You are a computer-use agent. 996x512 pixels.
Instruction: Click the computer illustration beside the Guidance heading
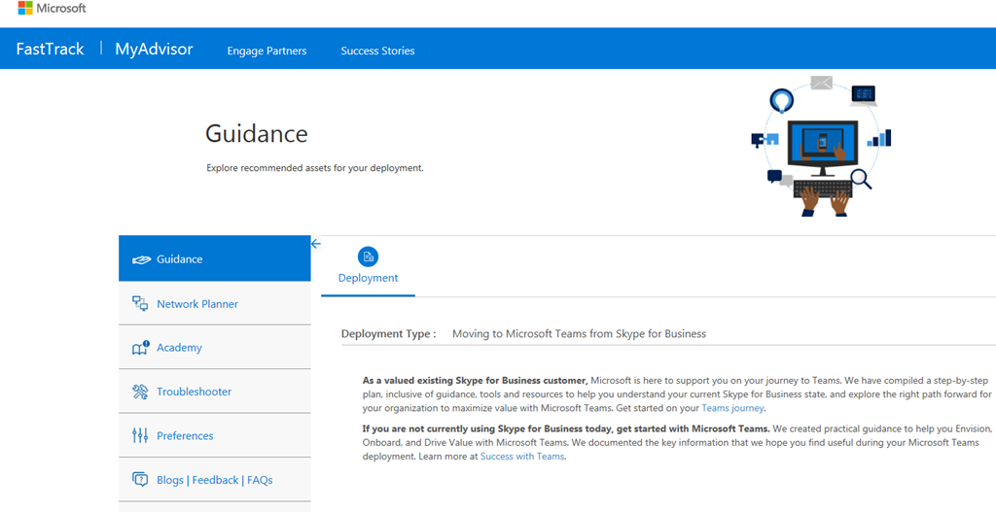[x=822, y=146]
